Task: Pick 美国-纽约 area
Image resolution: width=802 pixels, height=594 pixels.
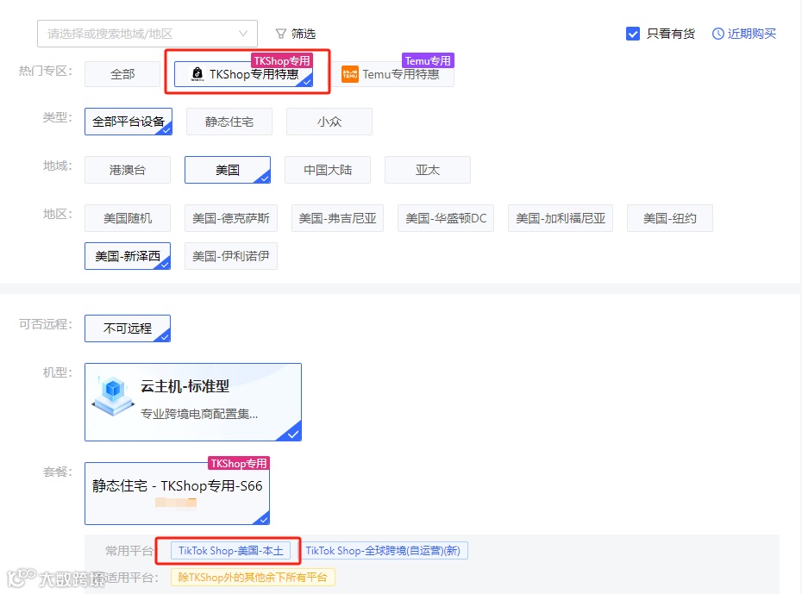Action: [670, 218]
